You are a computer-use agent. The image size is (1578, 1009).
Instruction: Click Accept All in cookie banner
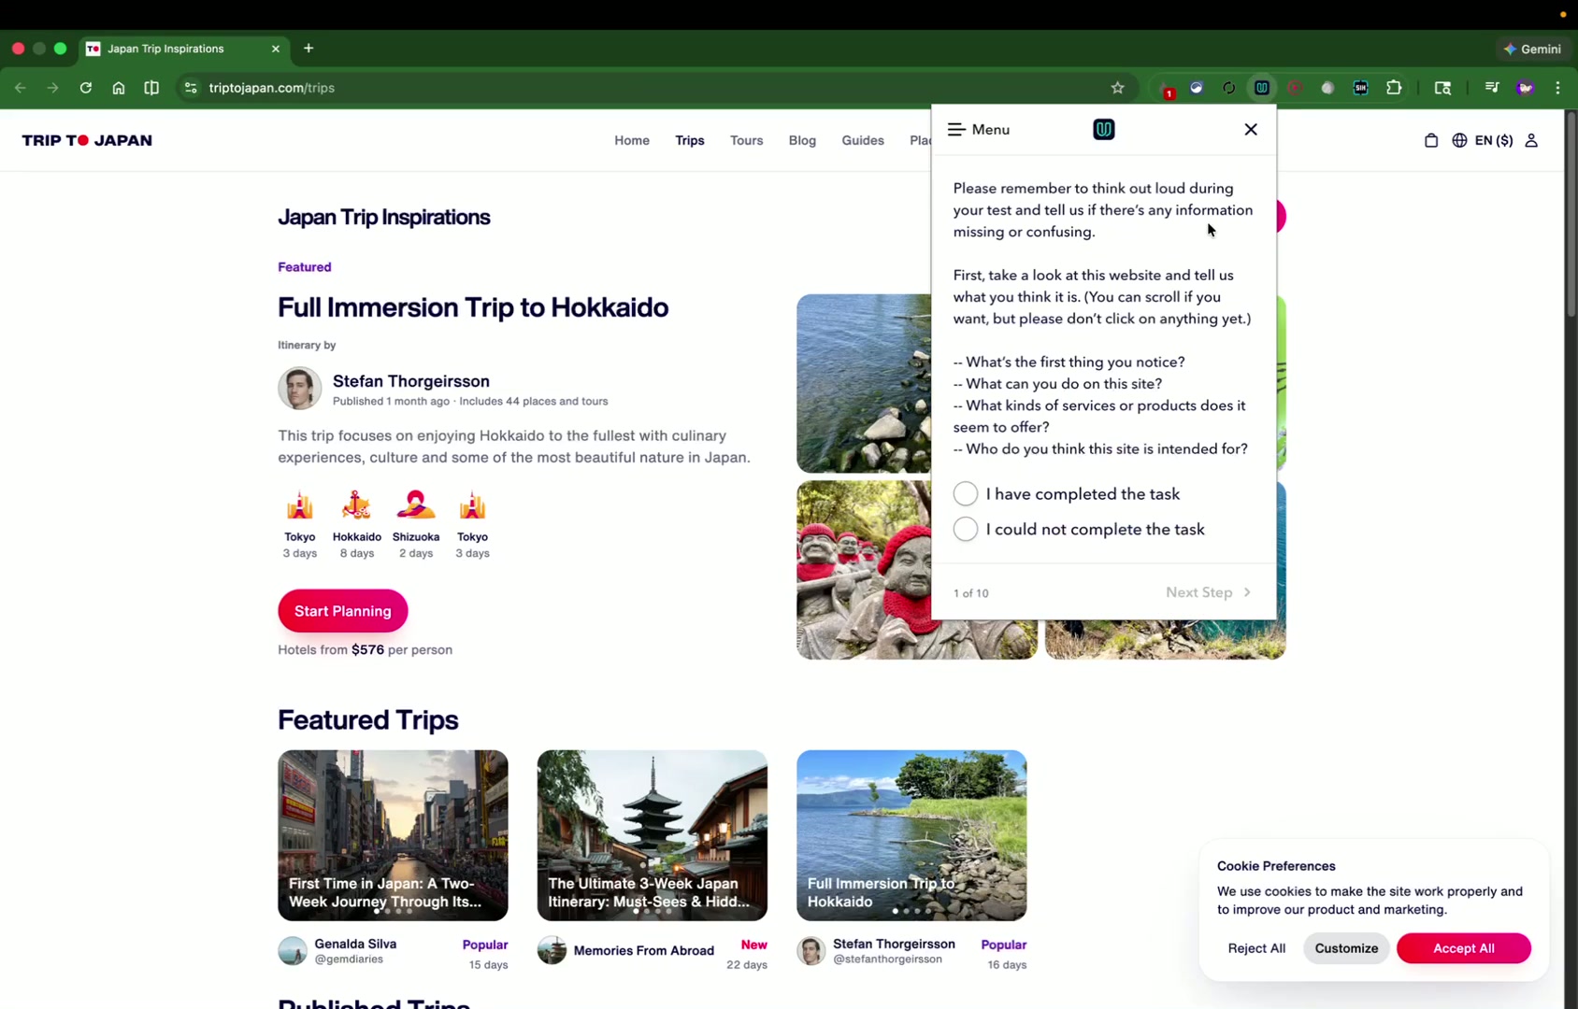pyautogui.click(x=1463, y=947)
